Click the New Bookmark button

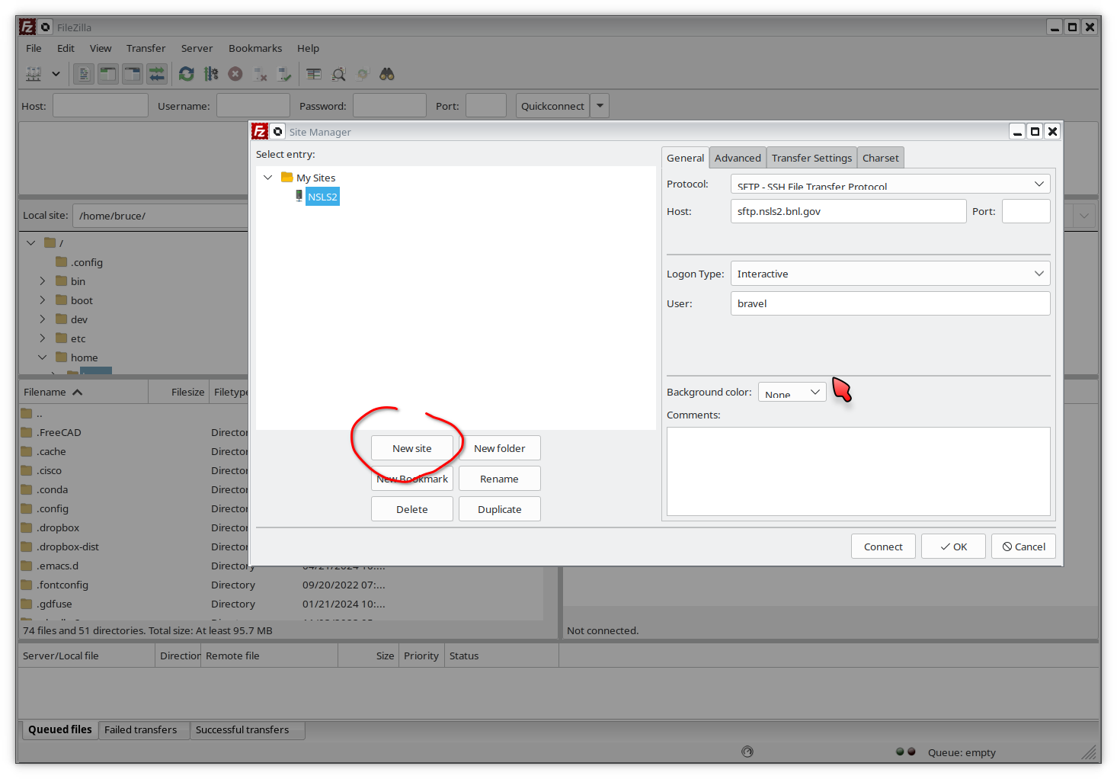pos(412,479)
